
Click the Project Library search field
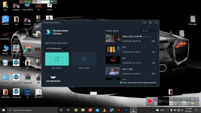148,31
